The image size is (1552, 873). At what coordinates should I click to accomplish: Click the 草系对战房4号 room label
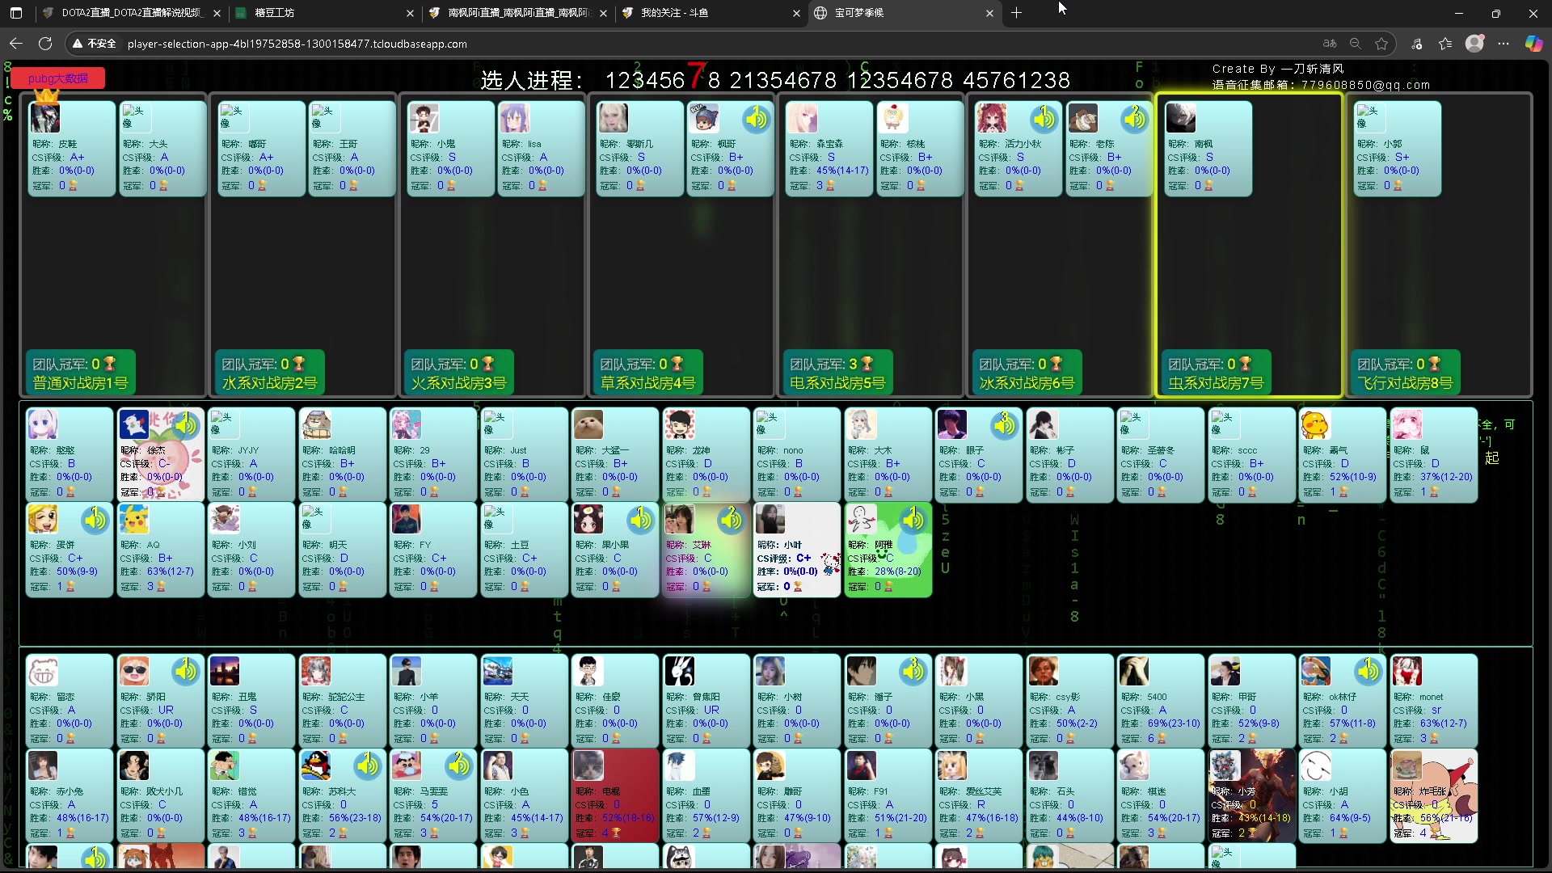(647, 383)
